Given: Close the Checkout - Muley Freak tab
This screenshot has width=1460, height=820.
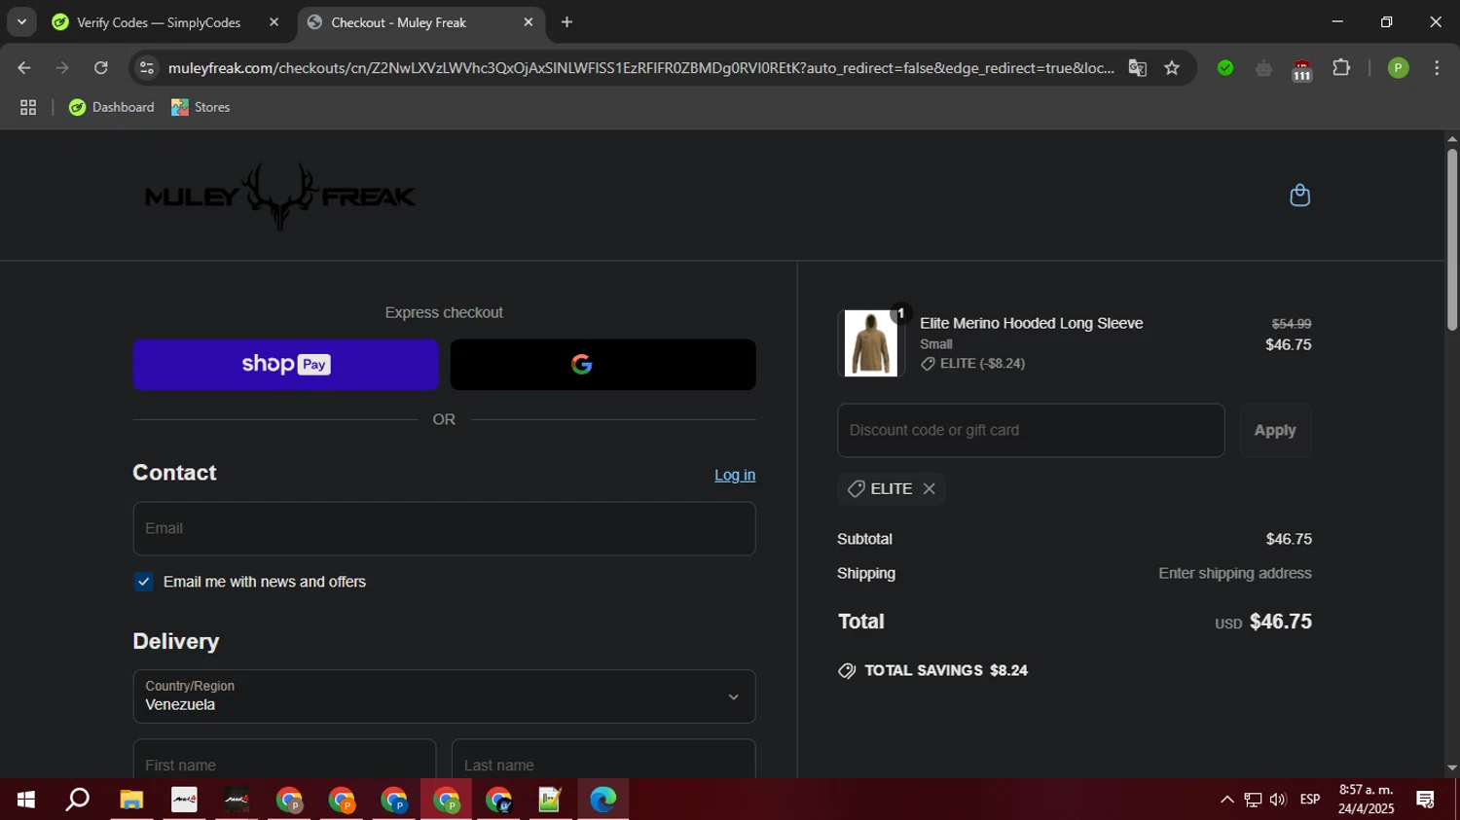Looking at the screenshot, I should [x=529, y=22].
